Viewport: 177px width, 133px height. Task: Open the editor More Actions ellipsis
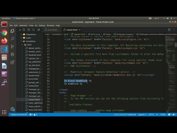click(174, 30)
